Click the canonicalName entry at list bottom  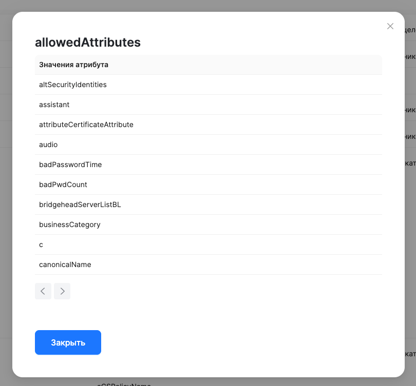coord(65,265)
